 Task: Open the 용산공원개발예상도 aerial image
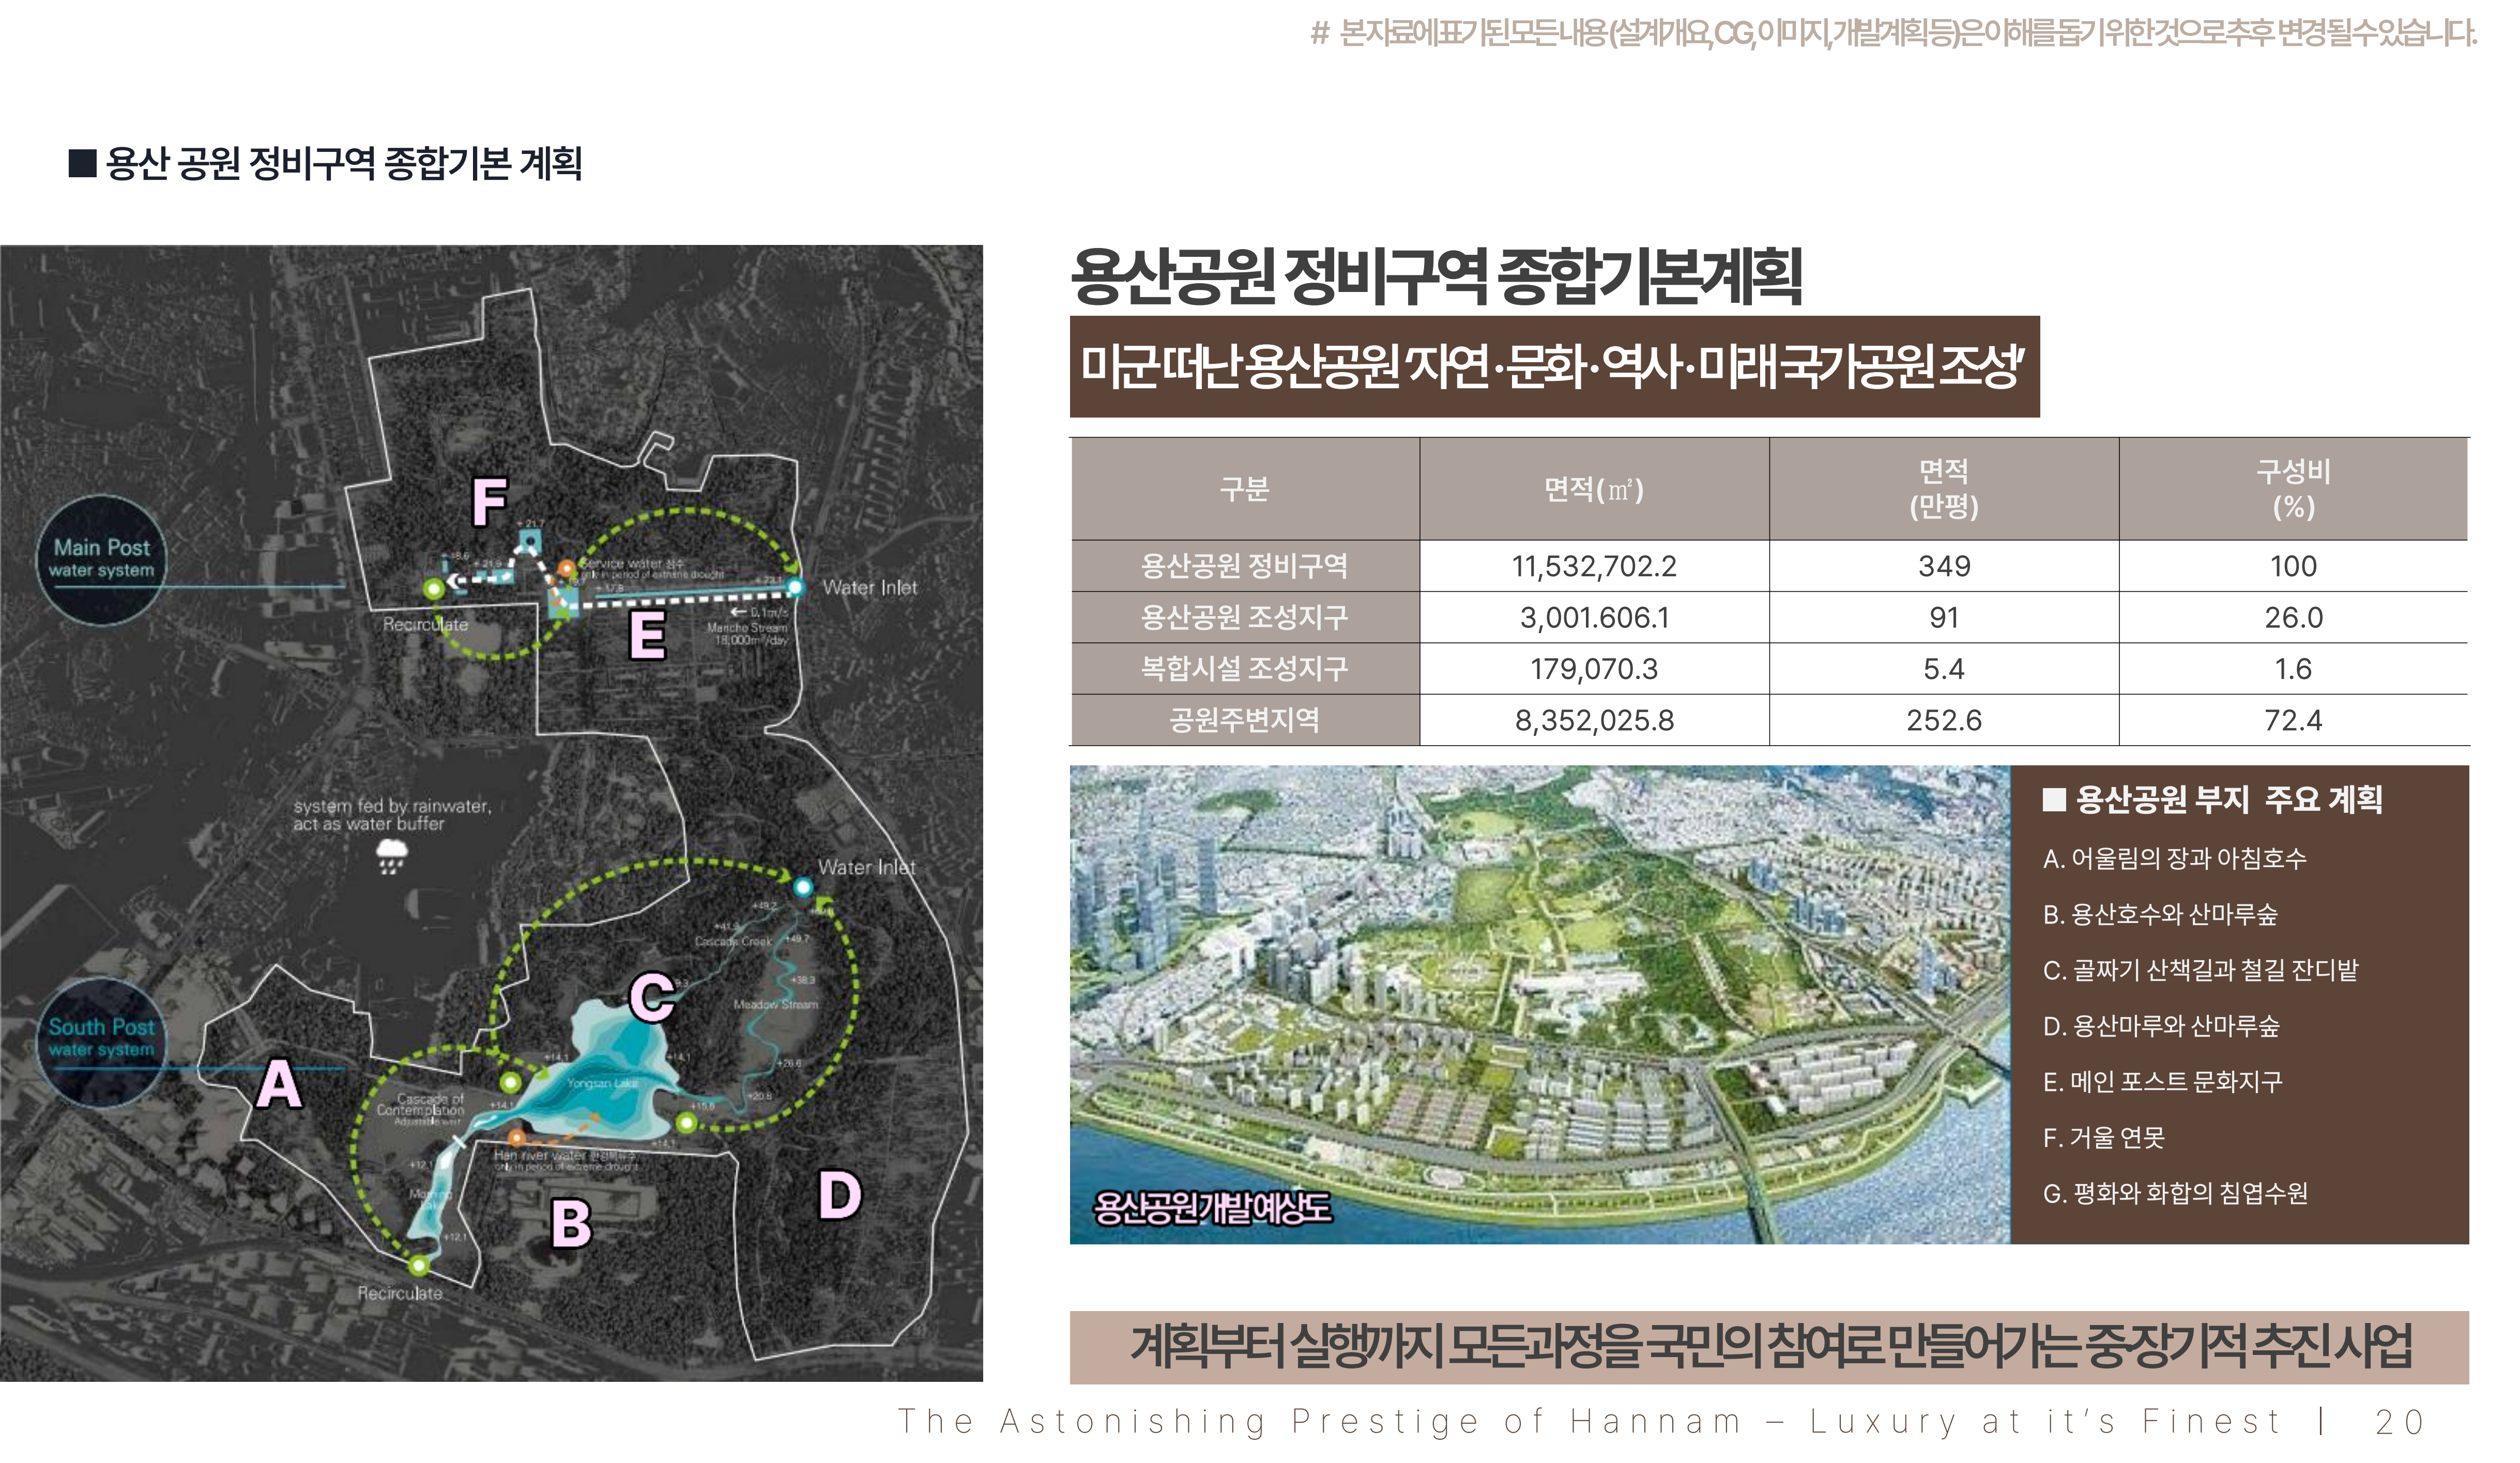(x=1540, y=1004)
